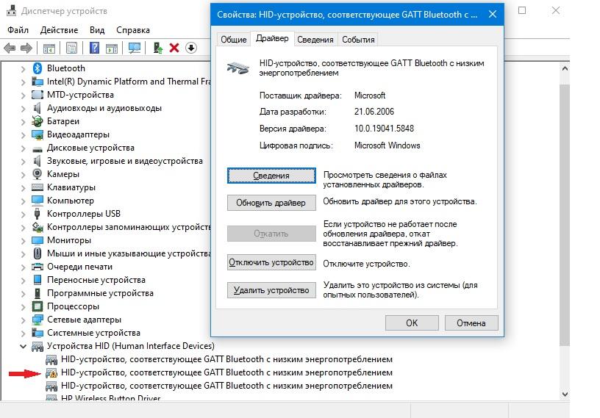The width and height of the screenshot is (600, 418).
Task: Click the update driver toolbar icon
Action: click(x=157, y=48)
